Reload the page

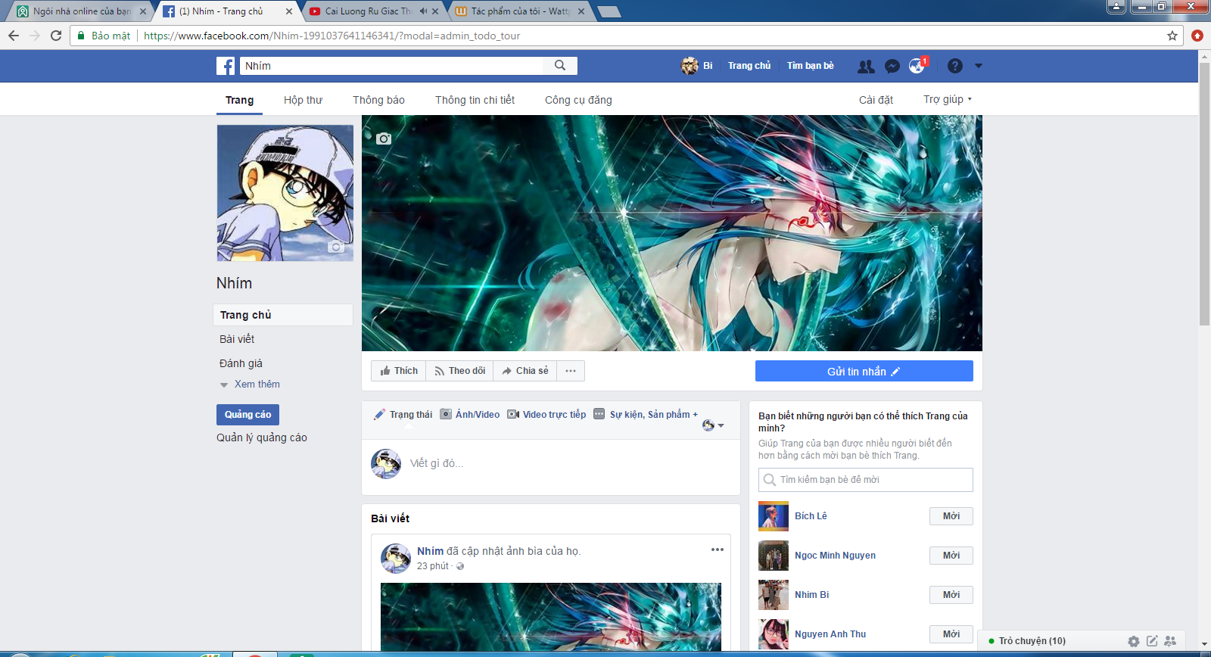coord(56,36)
